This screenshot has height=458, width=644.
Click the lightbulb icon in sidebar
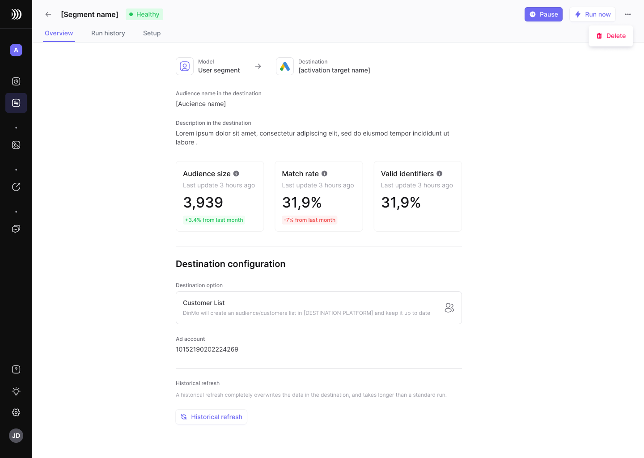(x=16, y=391)
